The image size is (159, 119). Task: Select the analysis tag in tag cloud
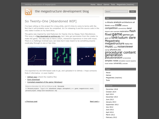point(117,22)
